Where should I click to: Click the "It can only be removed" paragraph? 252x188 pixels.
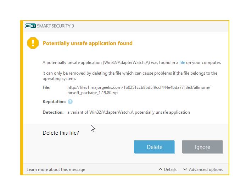coord(130,76)
